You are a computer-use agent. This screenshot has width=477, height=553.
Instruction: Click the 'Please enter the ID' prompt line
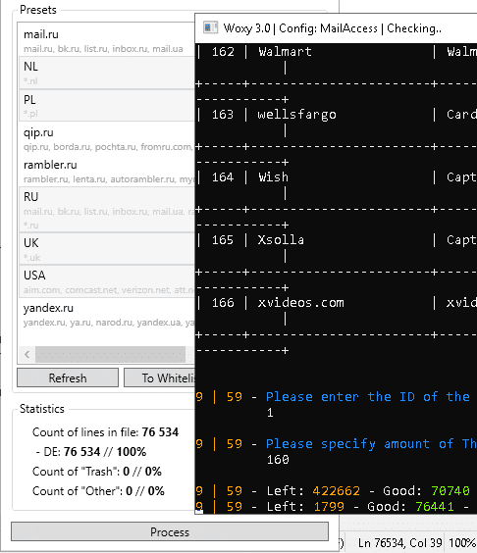coord(367,397)
